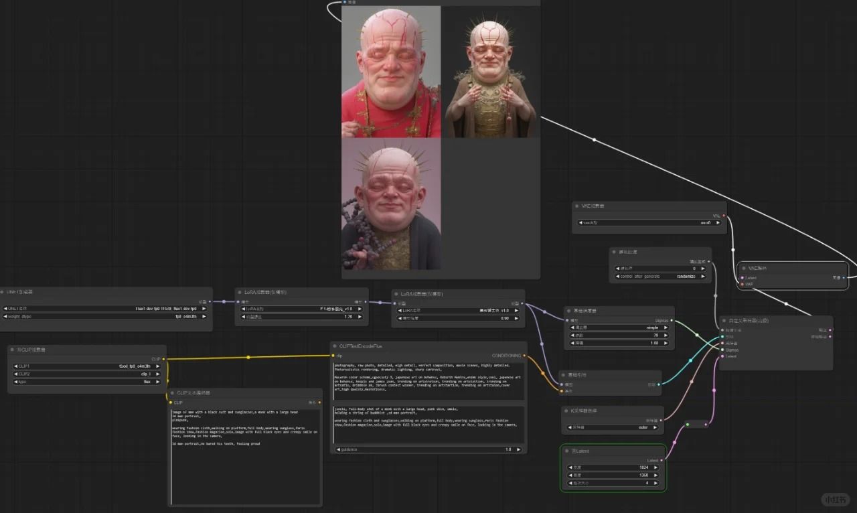Click the title dot of the highlighted VAE decode node
The height and width of the screenshot is (513, 857).
pos(744,268)
